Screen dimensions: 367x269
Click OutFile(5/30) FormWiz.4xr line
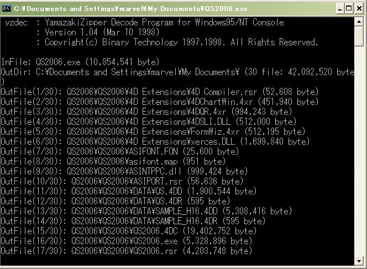click(153, 131)
